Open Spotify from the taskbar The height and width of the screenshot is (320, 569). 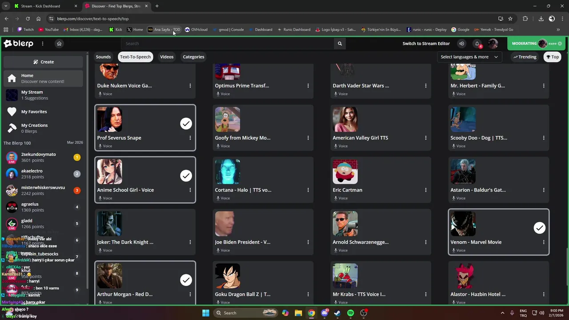350,313
